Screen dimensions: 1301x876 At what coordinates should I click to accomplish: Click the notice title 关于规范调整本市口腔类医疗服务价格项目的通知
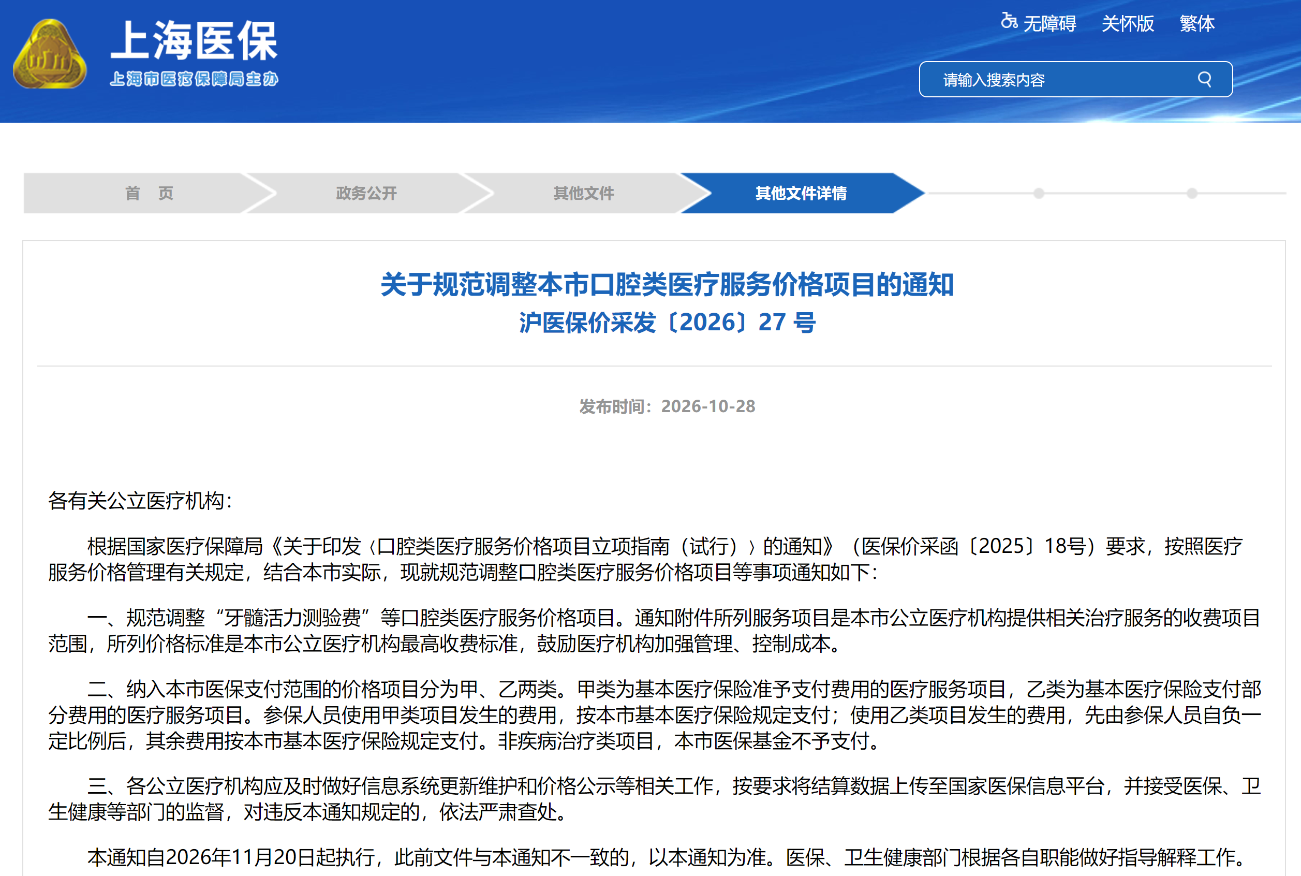pos(667,284)
